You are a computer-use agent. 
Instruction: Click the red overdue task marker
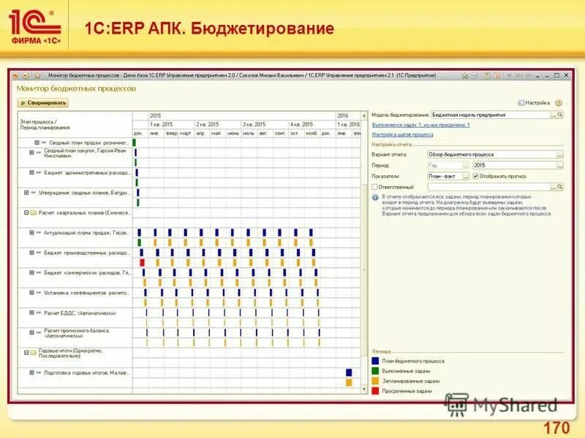(x=142, y=263)
